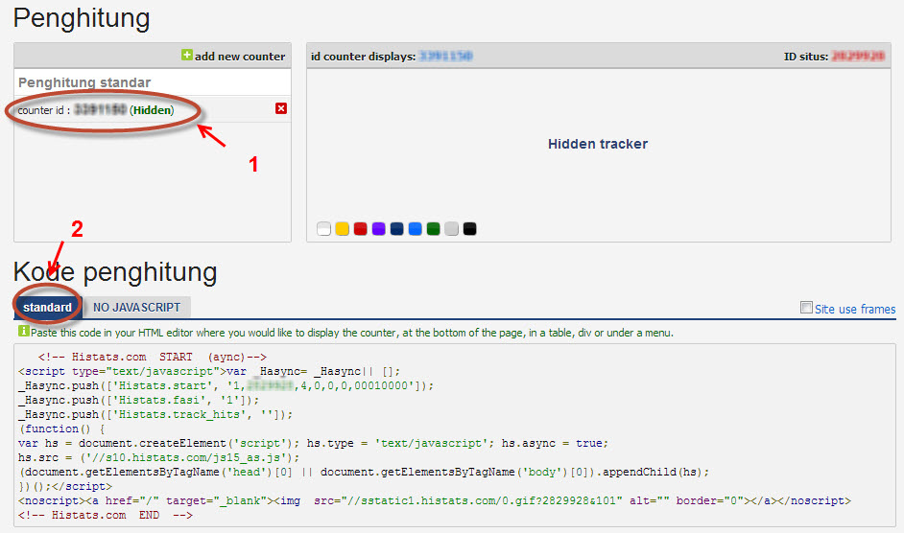Choose the light gray color swatch
Viewport: 904px width, 533px height.
(x=451, y=229)
